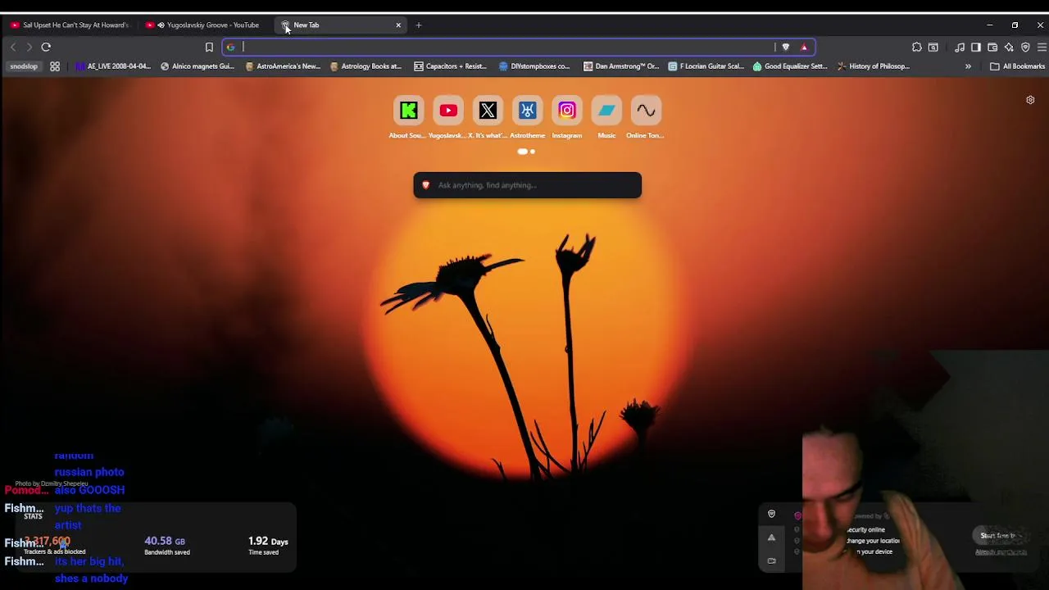The width and height of the screenshot is (1049, 590).
Task: Open the Leo AI sparkle icon
Action: [x=1009, y=48]
